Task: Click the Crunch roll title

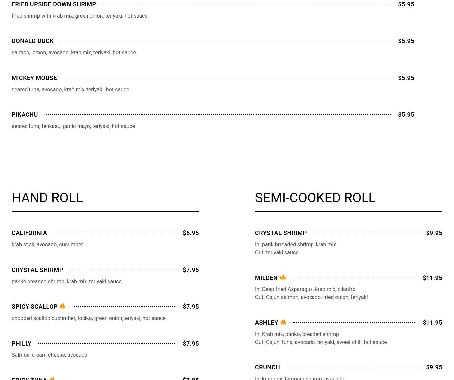Action: (x=267, y=367)
